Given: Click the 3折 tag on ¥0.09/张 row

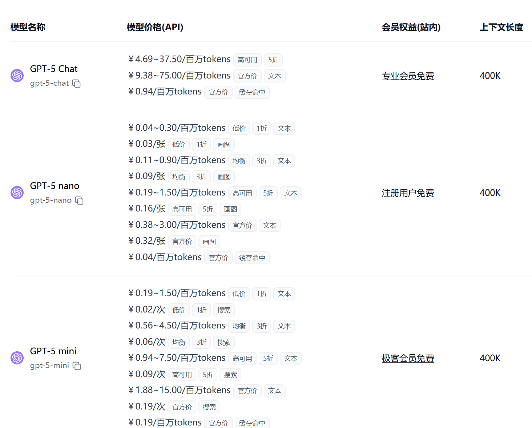Looking at the screenshot, I should coord(201,177).
